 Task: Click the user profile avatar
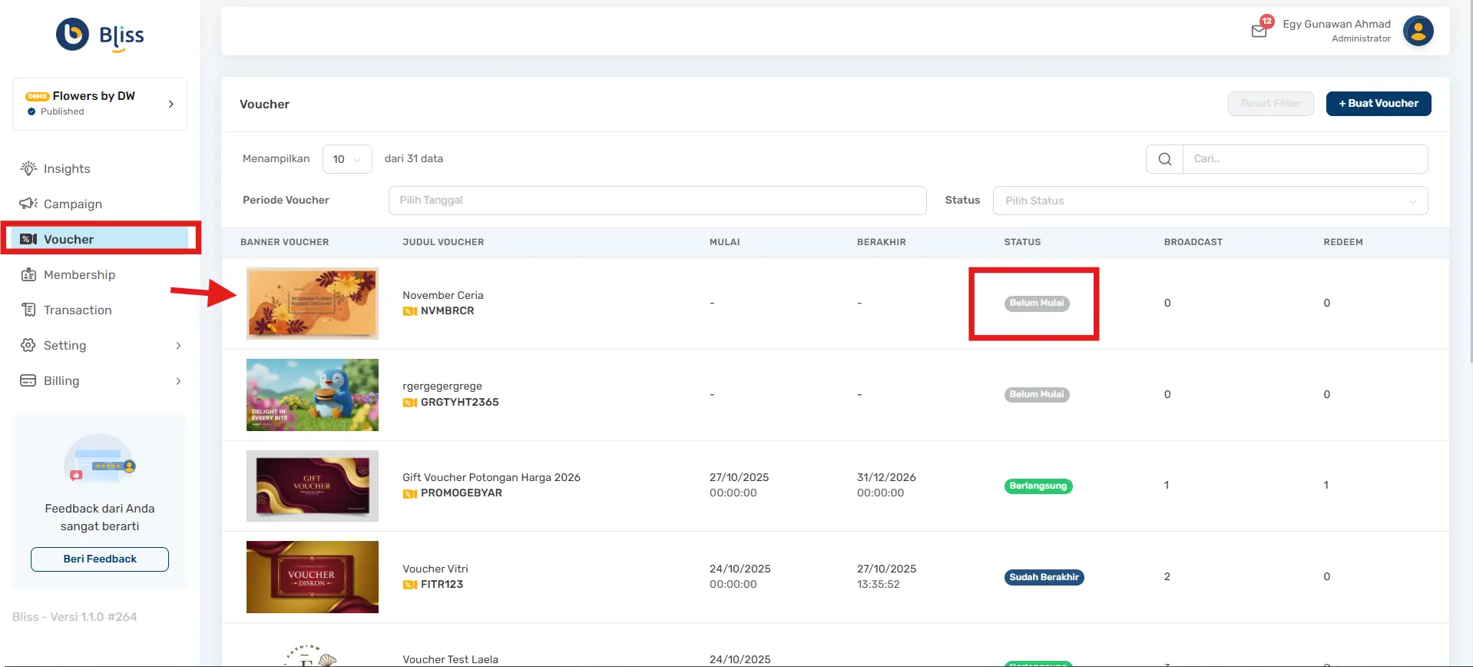[1418, 32]
